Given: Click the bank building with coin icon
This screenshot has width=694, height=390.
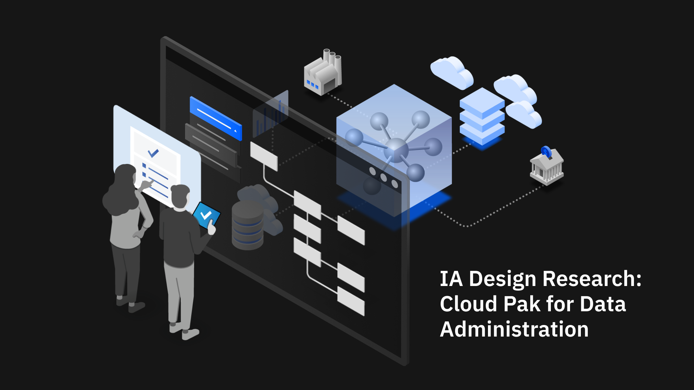Looking at the screenshot, I should click(x=547, y=167).
